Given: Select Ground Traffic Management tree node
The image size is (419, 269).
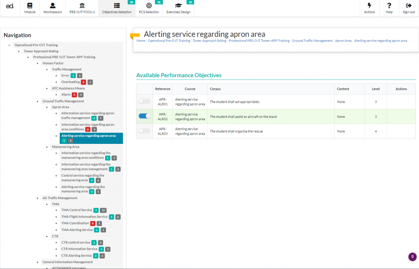Looking at the screenshot, I should coord(63,101).
